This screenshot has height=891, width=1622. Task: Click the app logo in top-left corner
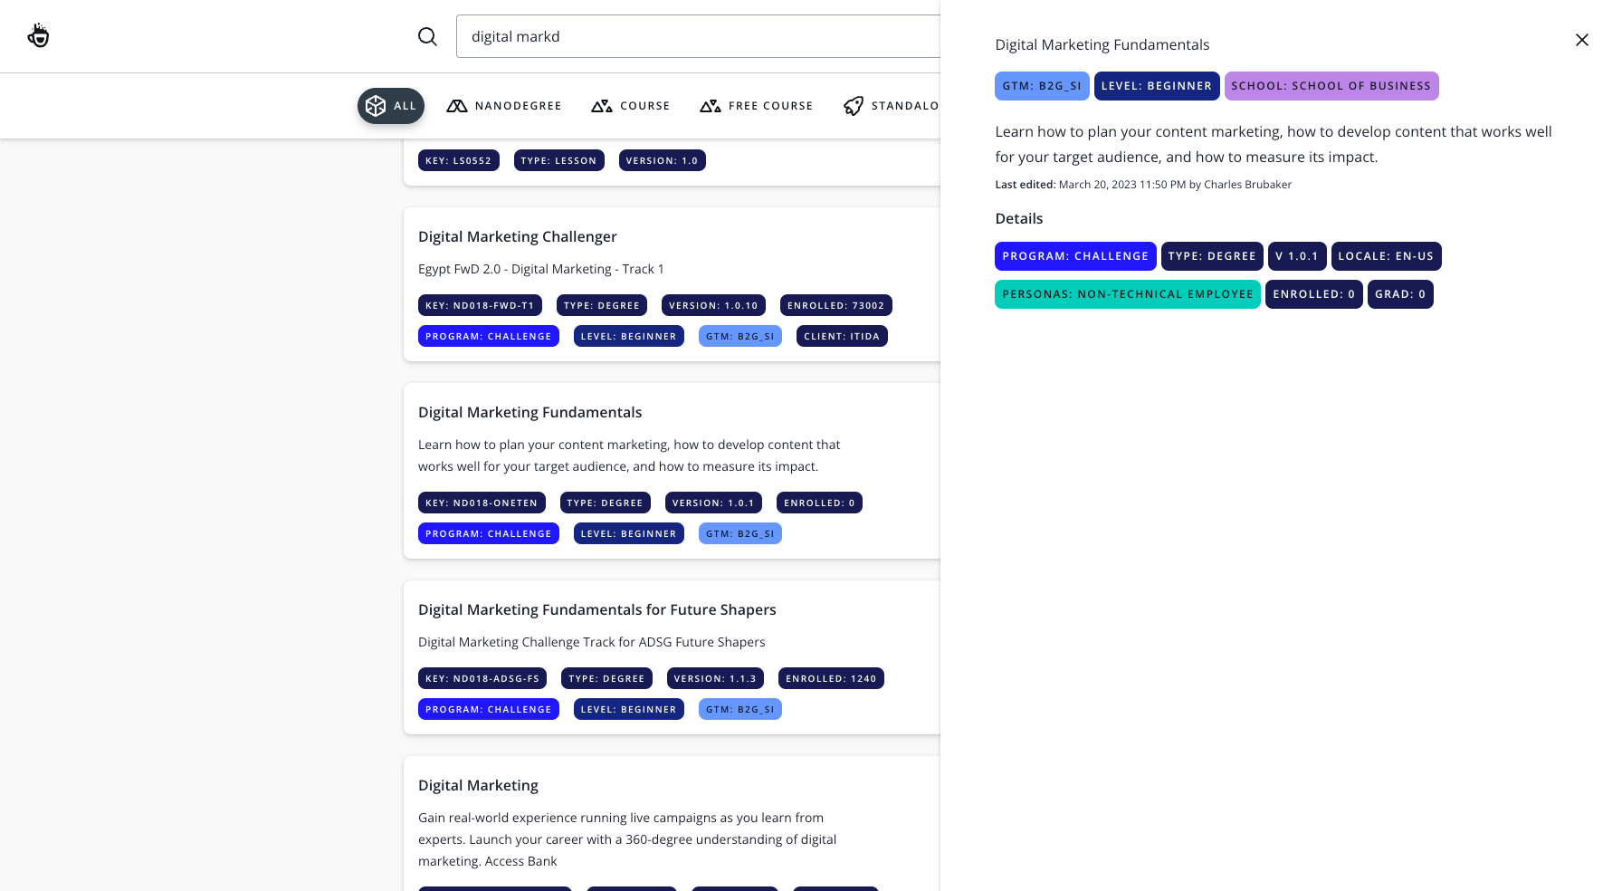38,36
